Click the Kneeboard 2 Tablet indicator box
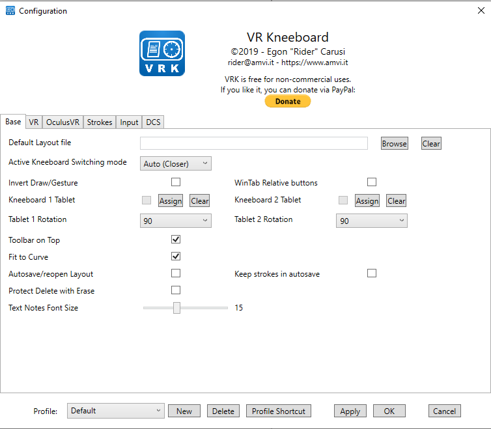The image size is (491, 429). (x=343, y=200)
